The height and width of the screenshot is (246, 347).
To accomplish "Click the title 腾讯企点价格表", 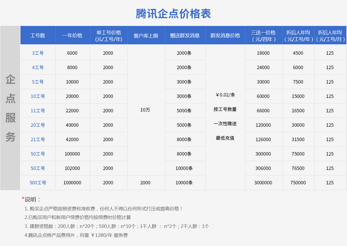I will 173,14.
